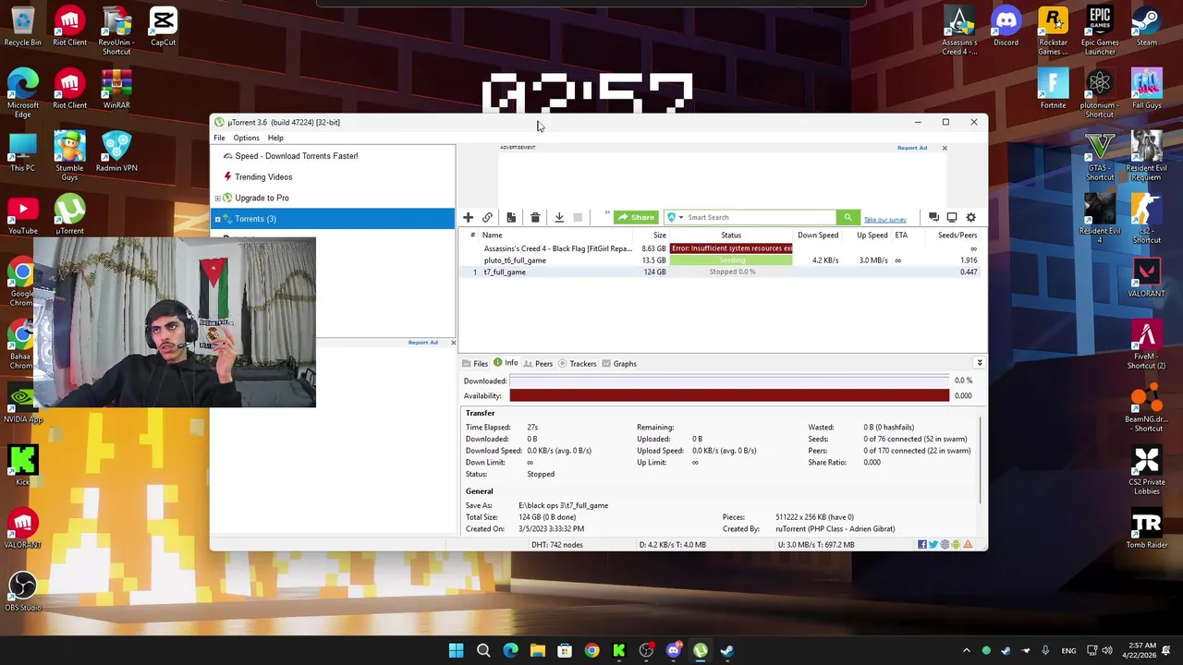Click the Stop torrent square icon
Screen dimensions: 1183x665
[x=578, y=217]
